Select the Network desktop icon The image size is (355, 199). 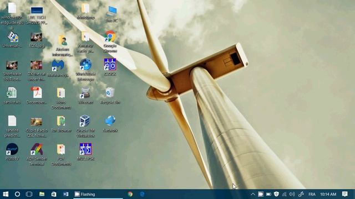pos(110,124)
